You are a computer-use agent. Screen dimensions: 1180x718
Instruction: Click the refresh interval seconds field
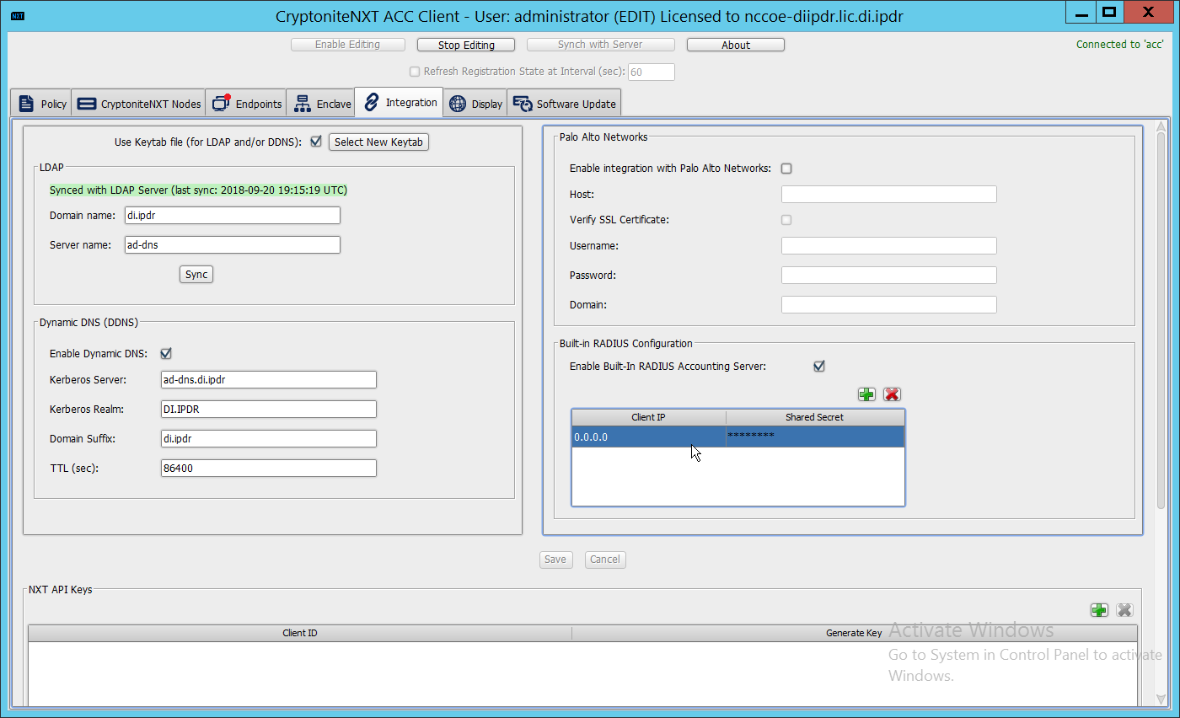pos(651,72)
